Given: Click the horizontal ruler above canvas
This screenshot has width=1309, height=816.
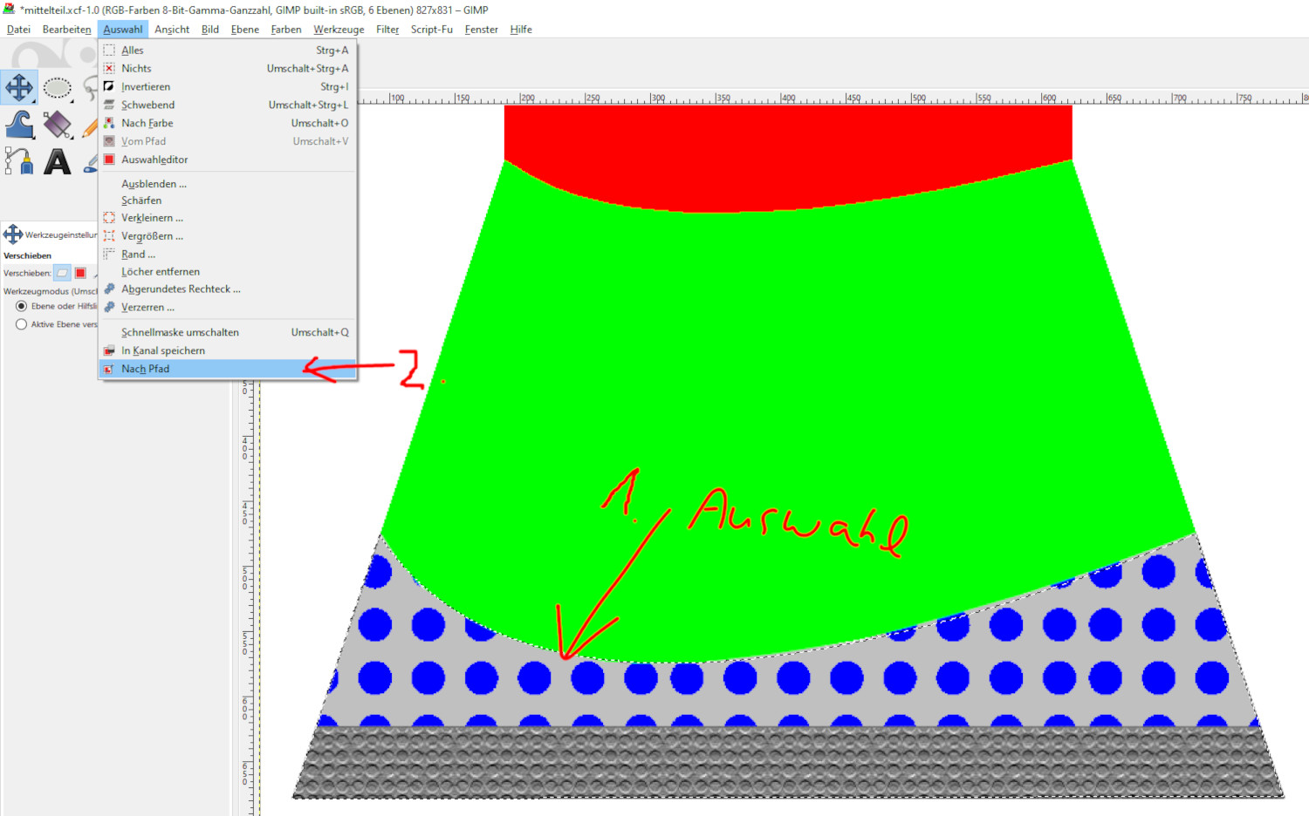Looking at the screenshot, I should coord(785,98).
